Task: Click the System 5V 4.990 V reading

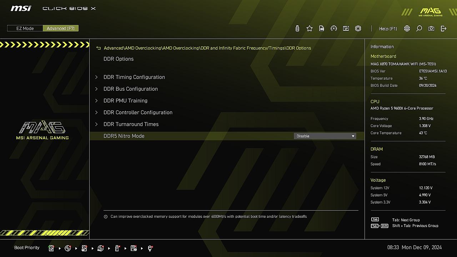Action: (x=425, y=195)
